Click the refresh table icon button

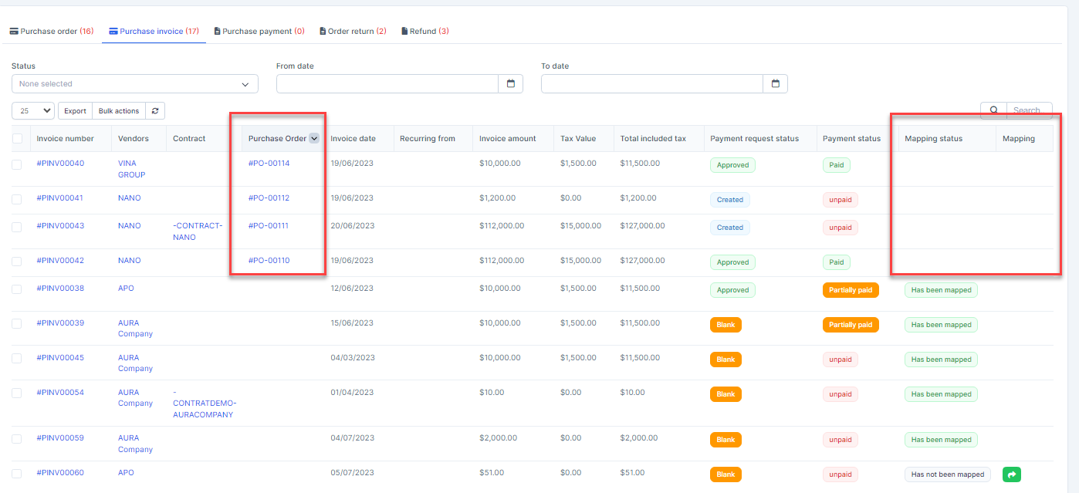click(x=155, y=111)
